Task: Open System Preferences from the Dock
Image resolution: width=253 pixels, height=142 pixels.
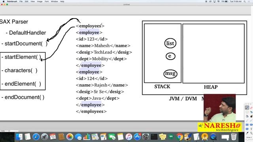Action: click(146, 137)
